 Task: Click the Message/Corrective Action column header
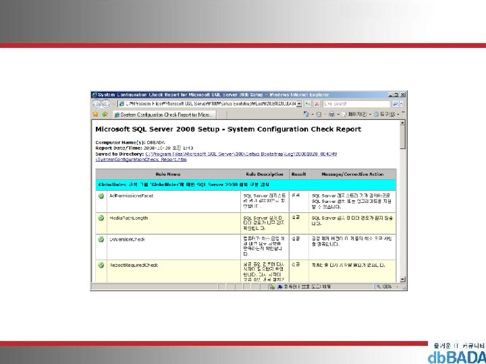click(x=352, y=175)
